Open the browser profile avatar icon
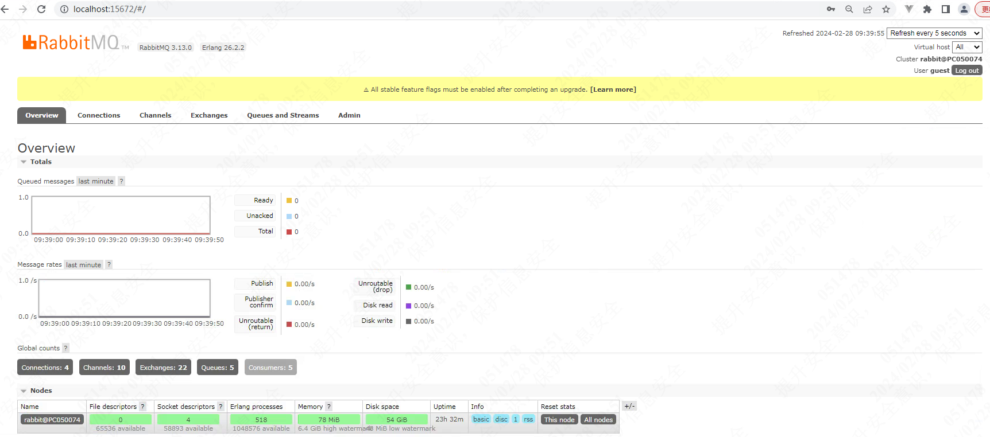This screenshot has width=990, height=437. tap(964, 9)
